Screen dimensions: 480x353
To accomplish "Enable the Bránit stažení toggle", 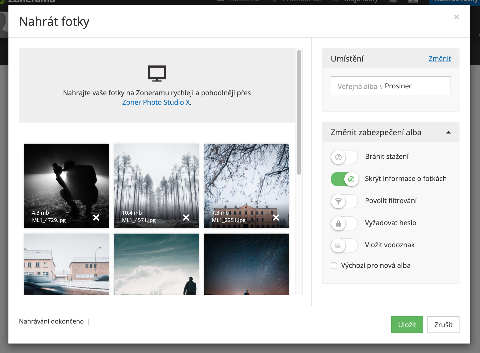I will (x=344, y=157).
